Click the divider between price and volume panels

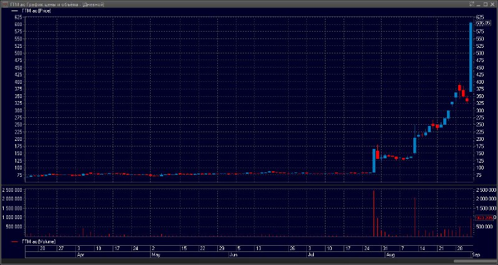(249, 184)
